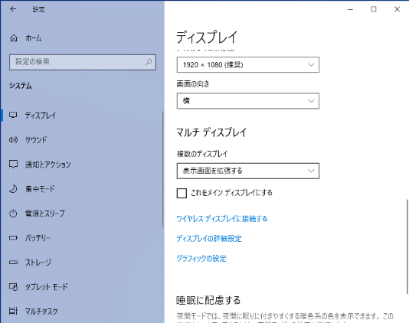The width and height of the screenshot is (409, 323).
Task: Open the 1920 × 1080 resolution dropdown
Action: 248,64
